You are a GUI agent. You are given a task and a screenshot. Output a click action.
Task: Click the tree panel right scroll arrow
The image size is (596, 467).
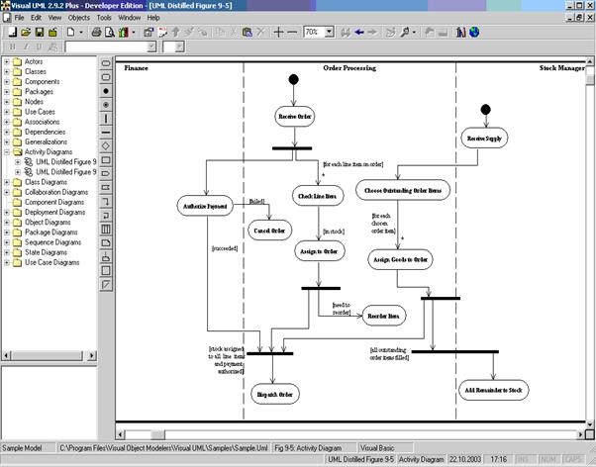point(92,356)
